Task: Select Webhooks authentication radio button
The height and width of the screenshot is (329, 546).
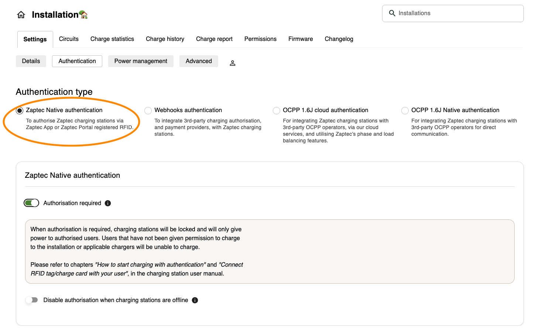Action: (148, 111)
